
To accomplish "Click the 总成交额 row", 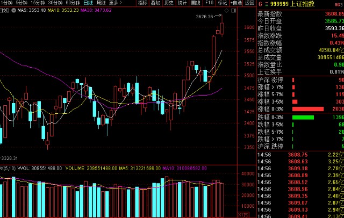I will point(300,50).
